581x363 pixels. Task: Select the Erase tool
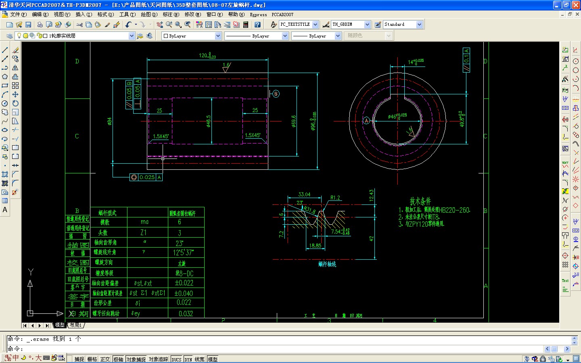(15, 50)
